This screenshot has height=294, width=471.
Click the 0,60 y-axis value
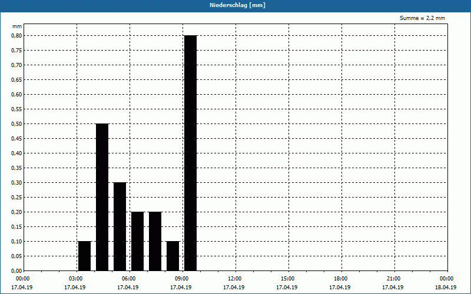(x=16, y=95)
